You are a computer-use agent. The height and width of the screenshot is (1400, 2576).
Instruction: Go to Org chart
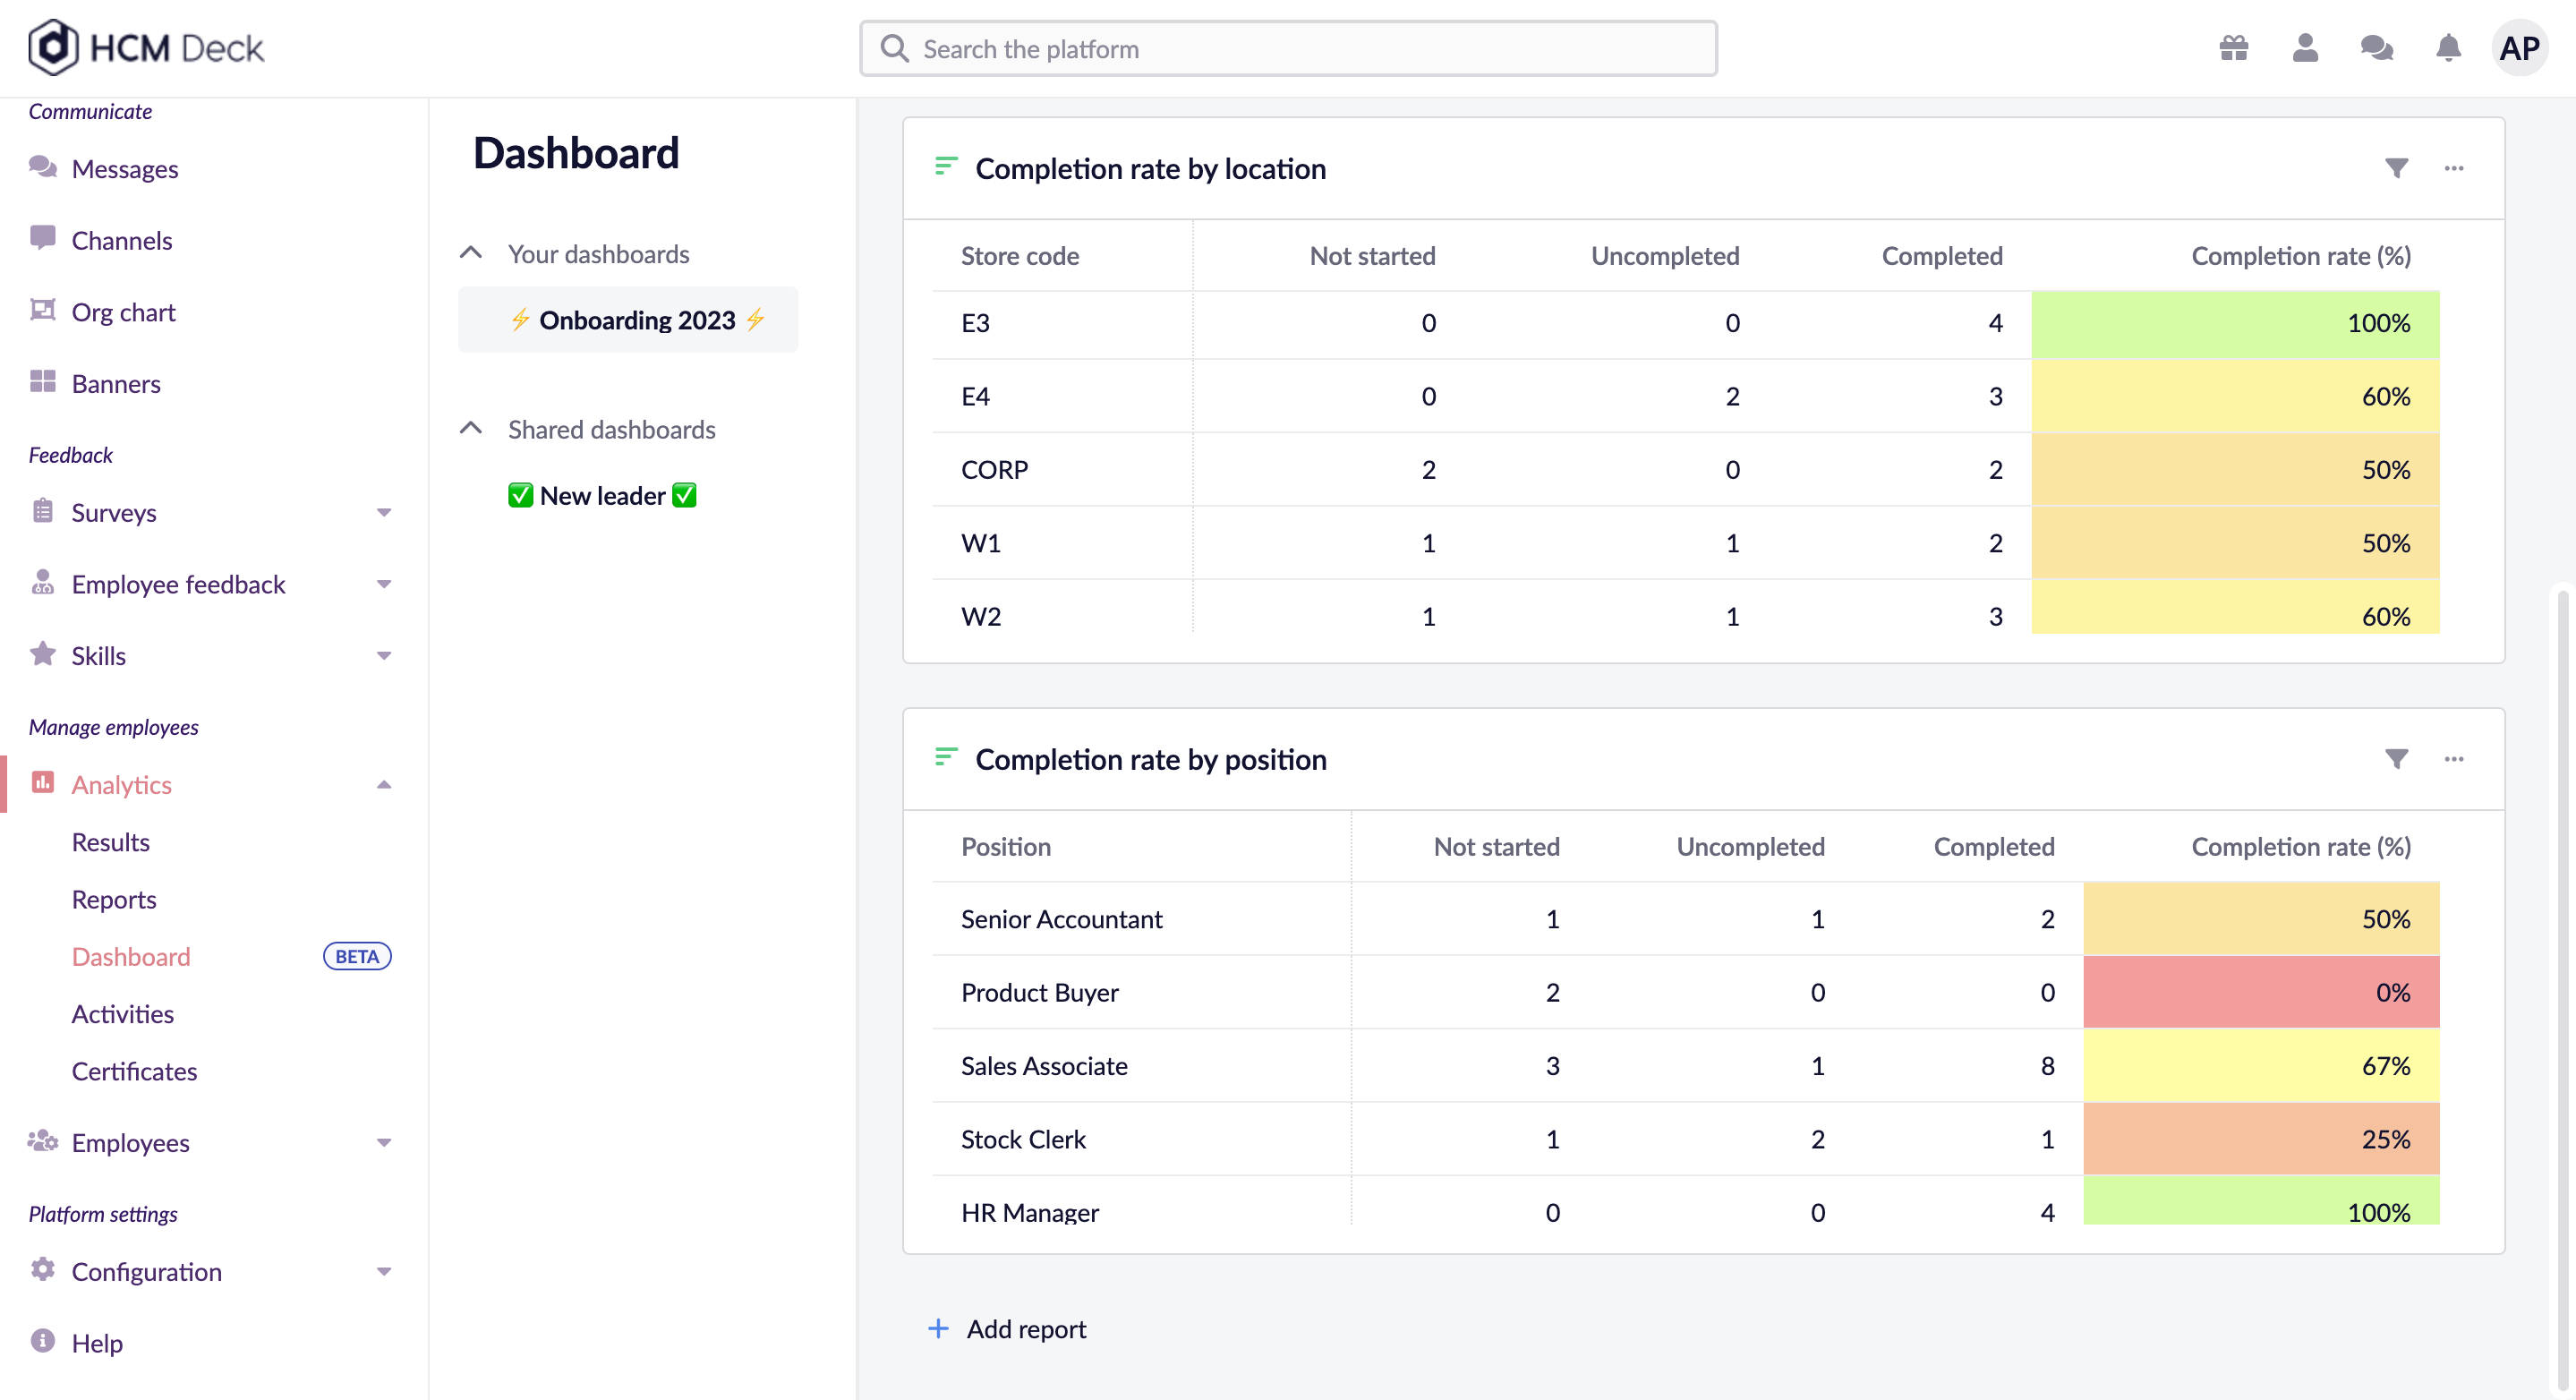point(124,313)
